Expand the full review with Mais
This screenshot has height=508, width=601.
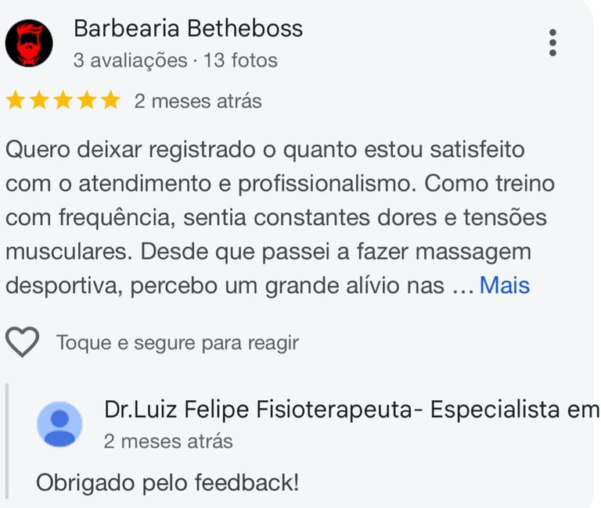click(x=505, y=285)
